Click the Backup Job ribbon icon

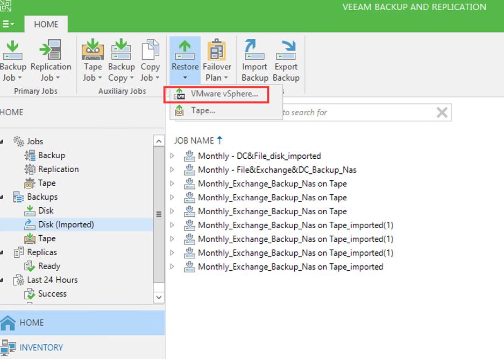point(12,52)
